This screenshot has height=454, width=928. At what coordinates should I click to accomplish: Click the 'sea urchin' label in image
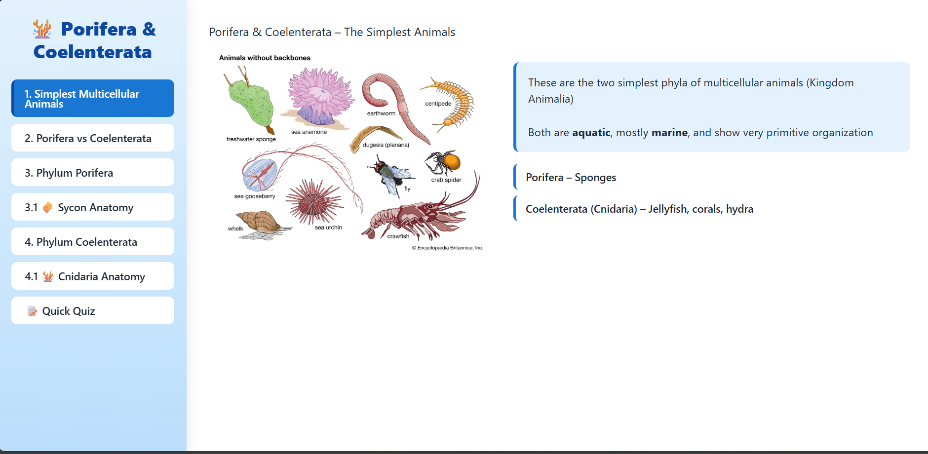click(328, 227)
